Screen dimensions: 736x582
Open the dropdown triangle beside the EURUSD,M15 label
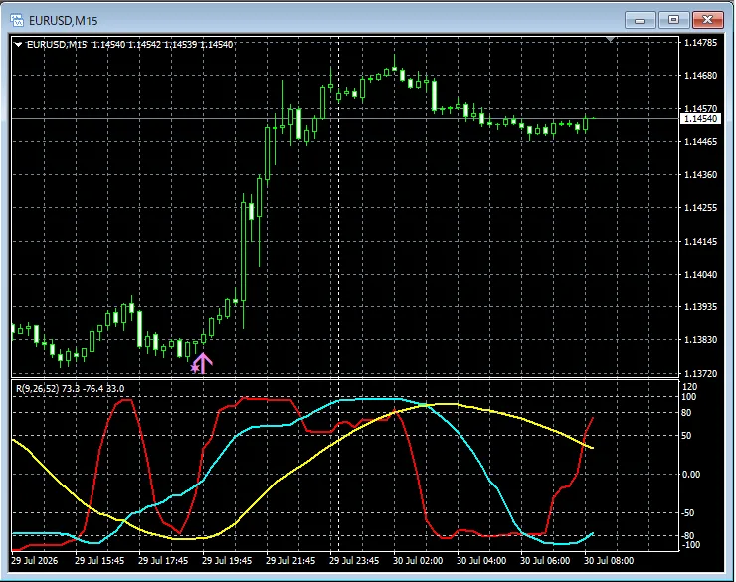coord(18,45)
